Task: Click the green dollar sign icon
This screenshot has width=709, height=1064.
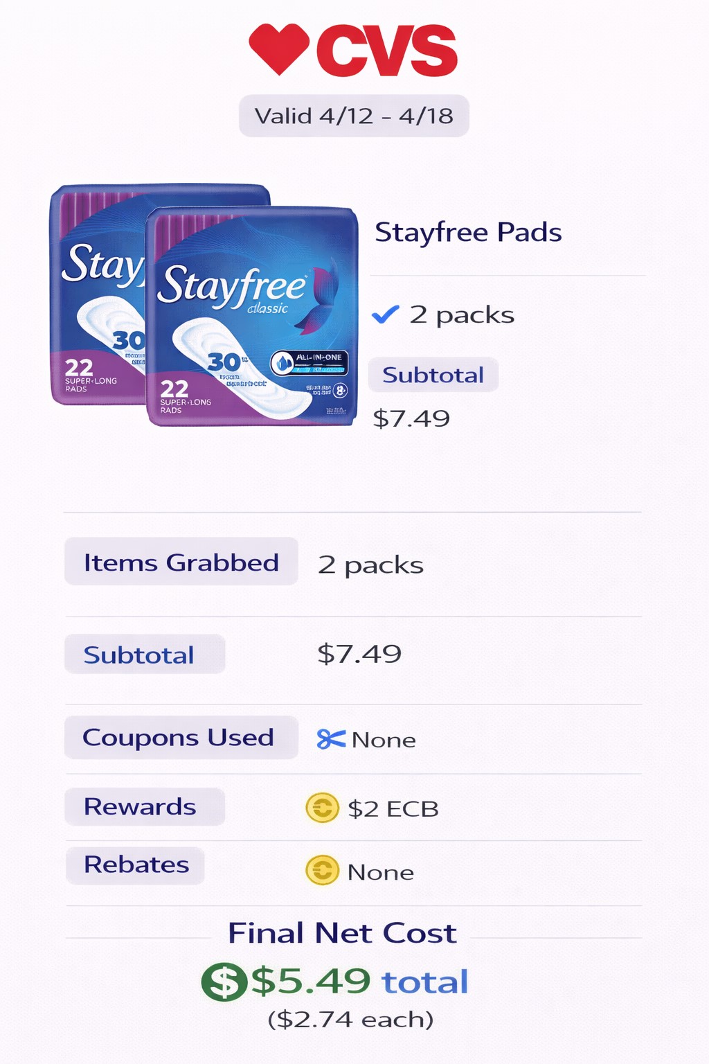Action: tap(224, 982)
